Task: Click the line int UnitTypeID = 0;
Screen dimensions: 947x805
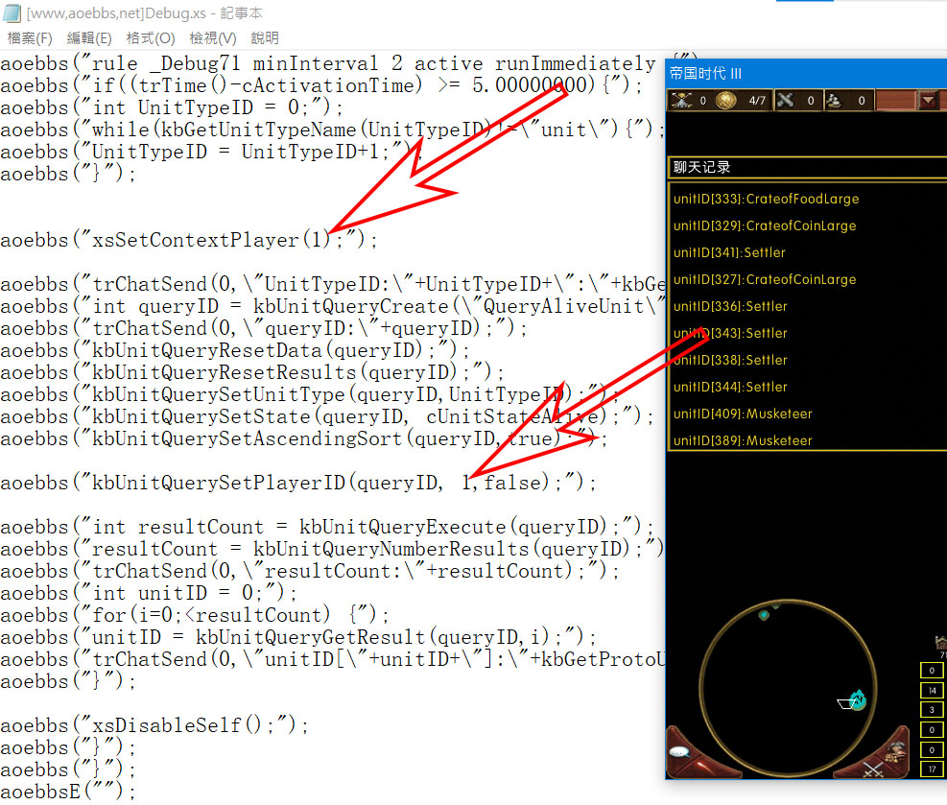Action: [172, 107]
